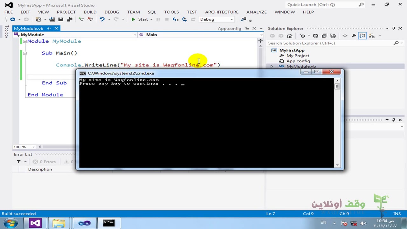Open the Main method dropdown
This screenshot has height=229, width=407.
(x=261, y=35)
